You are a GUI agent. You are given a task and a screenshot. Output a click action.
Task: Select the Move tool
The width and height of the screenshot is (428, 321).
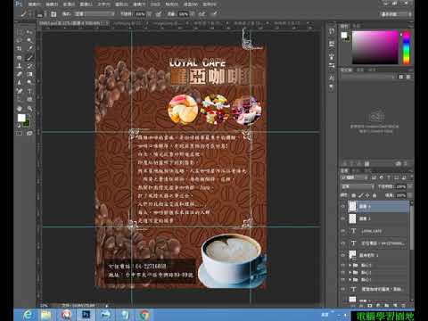[29, 32]
